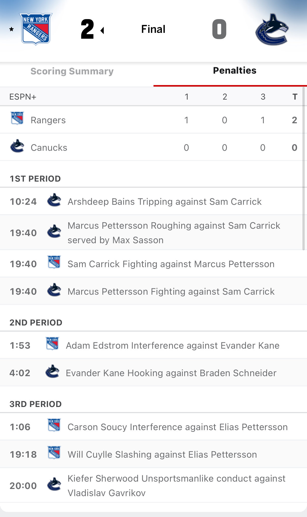Tap Canucks logo beside Kiefer Sherwood penalty
The height and width of the screenshot is (517, 307).
click(x=54, y=484)
